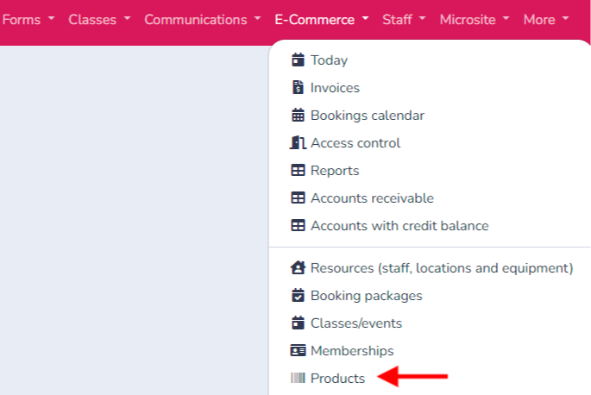This screenshot has height=395, width=591.
Task: Open the Staff dropdown menu
Action: pos(404,19)
